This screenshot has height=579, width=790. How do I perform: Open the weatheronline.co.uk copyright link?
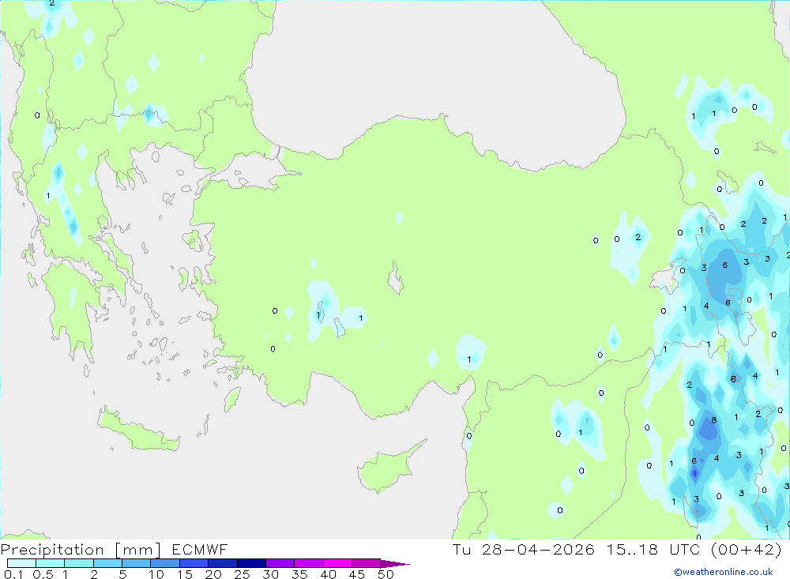click(x=724, y=572)
